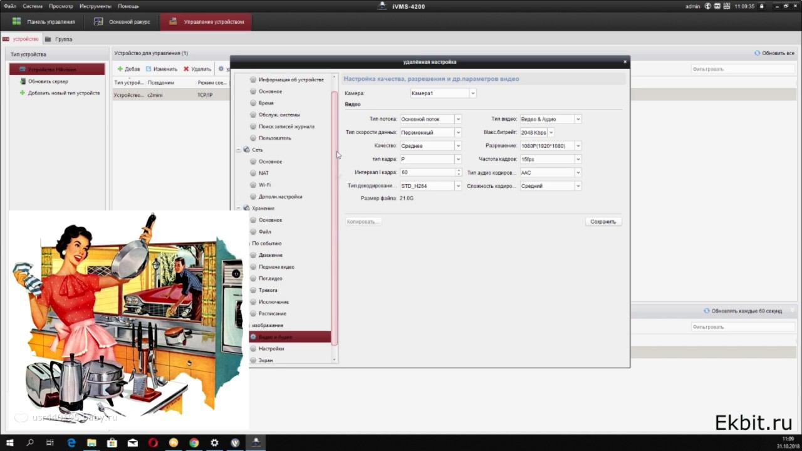Select the Управление устройством tab
Image resolution: width=802 pixels, height=451 pixels.
[206, 21]
